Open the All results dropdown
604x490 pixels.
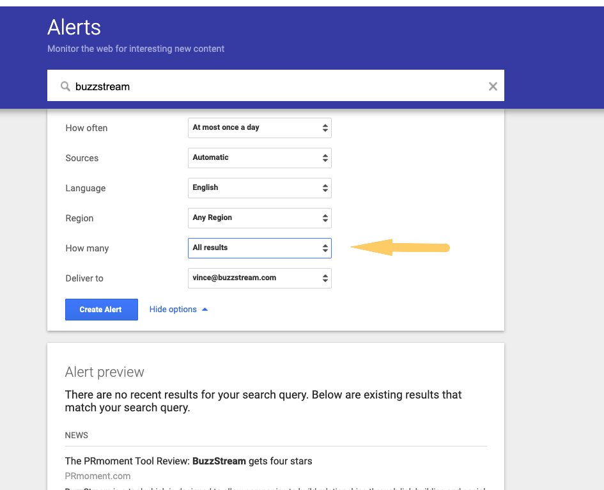(x=256, y=248)
